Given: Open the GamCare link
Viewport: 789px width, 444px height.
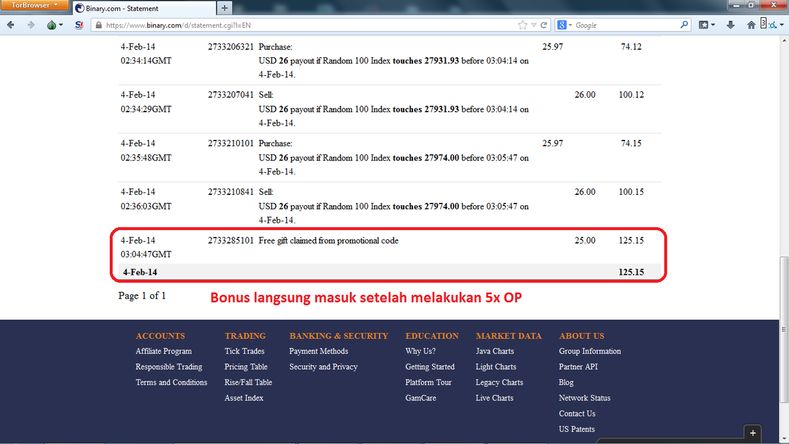Looking at the screenshot, I should click(x=420, y=398).
